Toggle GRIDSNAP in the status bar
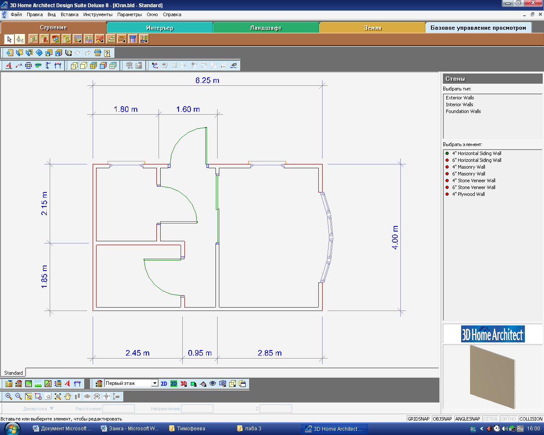Viewport: 544px width, 435px height. point(419,419)
